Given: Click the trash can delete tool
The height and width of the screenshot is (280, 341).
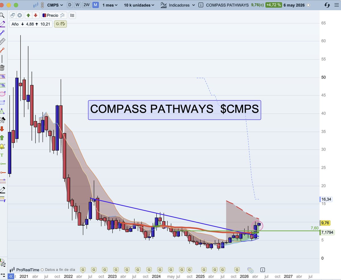Looking at the screenshot, I should pyautogui.click(x=2, y=68).
